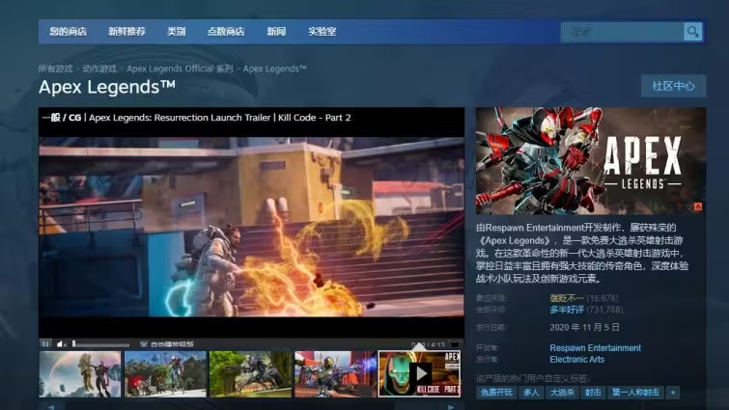Open 新鲜推荐 menu
Image resolution: width=729 pixels, height=410 pixels.
pos(126,32)
